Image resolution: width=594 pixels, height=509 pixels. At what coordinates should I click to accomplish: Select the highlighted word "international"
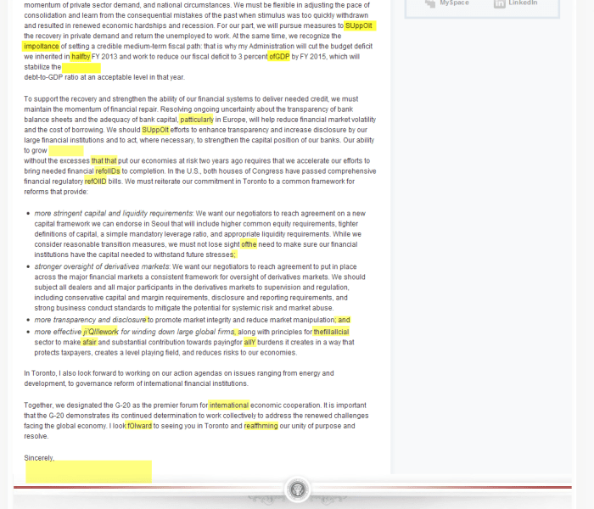pyautogui.click(x=229, y=406)
